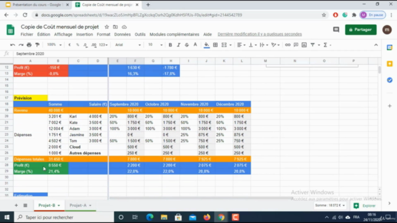Undo the last action in toolbar
The image size is (397, 223).
(x=12, y=45)
